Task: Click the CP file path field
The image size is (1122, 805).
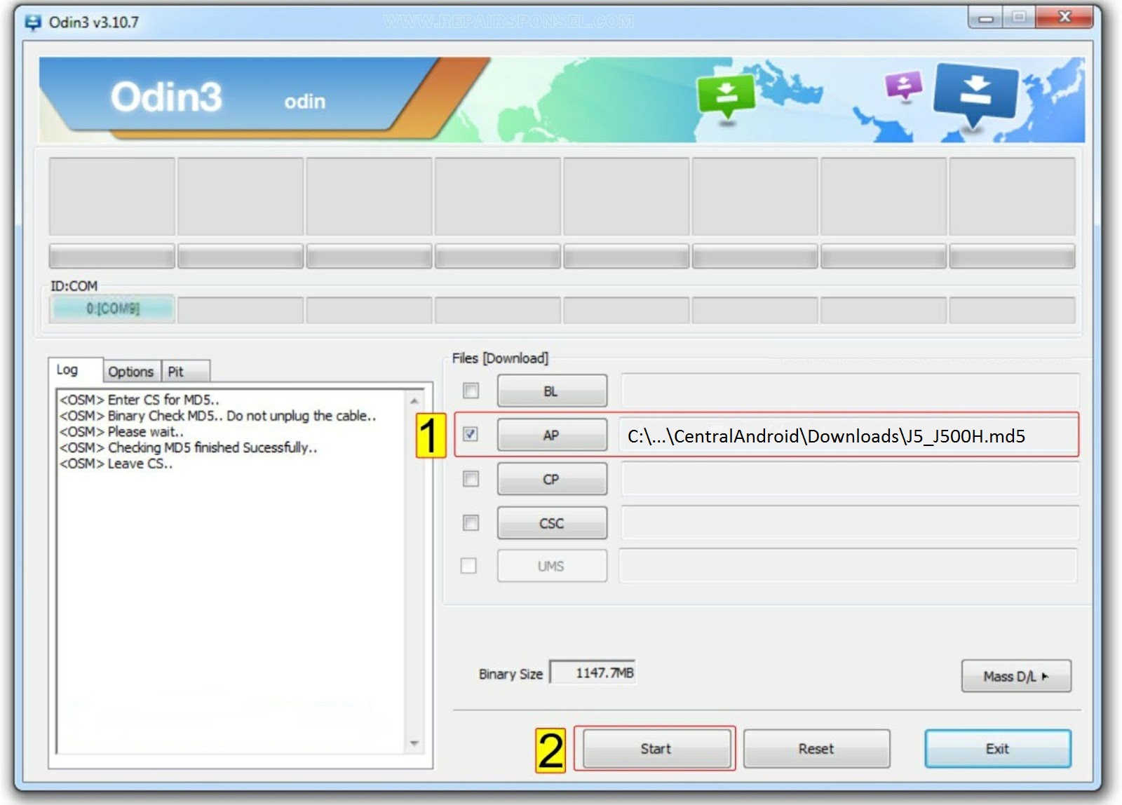Action: [x=849, y=479]
